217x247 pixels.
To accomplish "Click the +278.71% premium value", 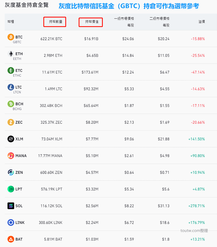I will pos(196,206).
